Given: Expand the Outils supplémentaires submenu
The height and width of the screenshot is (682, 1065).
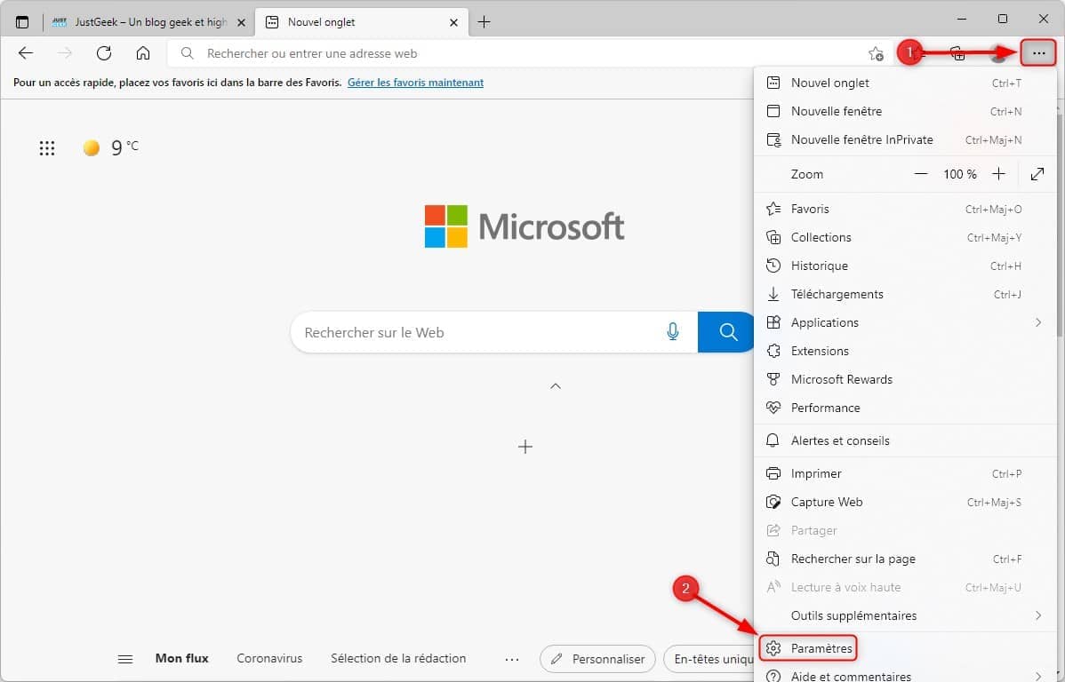Looking at the screenshot, I should point(905,615).
